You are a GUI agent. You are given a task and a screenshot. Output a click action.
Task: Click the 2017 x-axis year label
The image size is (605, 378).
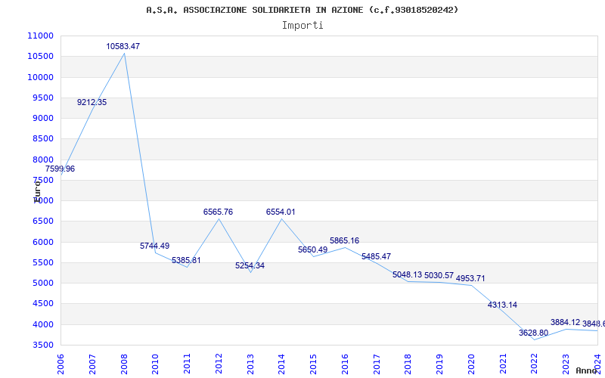coord(377,364)
